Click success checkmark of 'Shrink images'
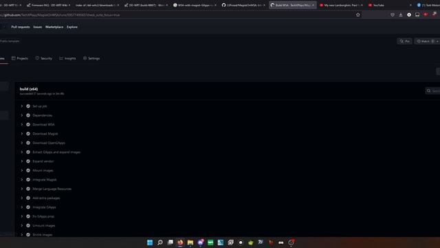440x248 pixels. coord(28,235)
